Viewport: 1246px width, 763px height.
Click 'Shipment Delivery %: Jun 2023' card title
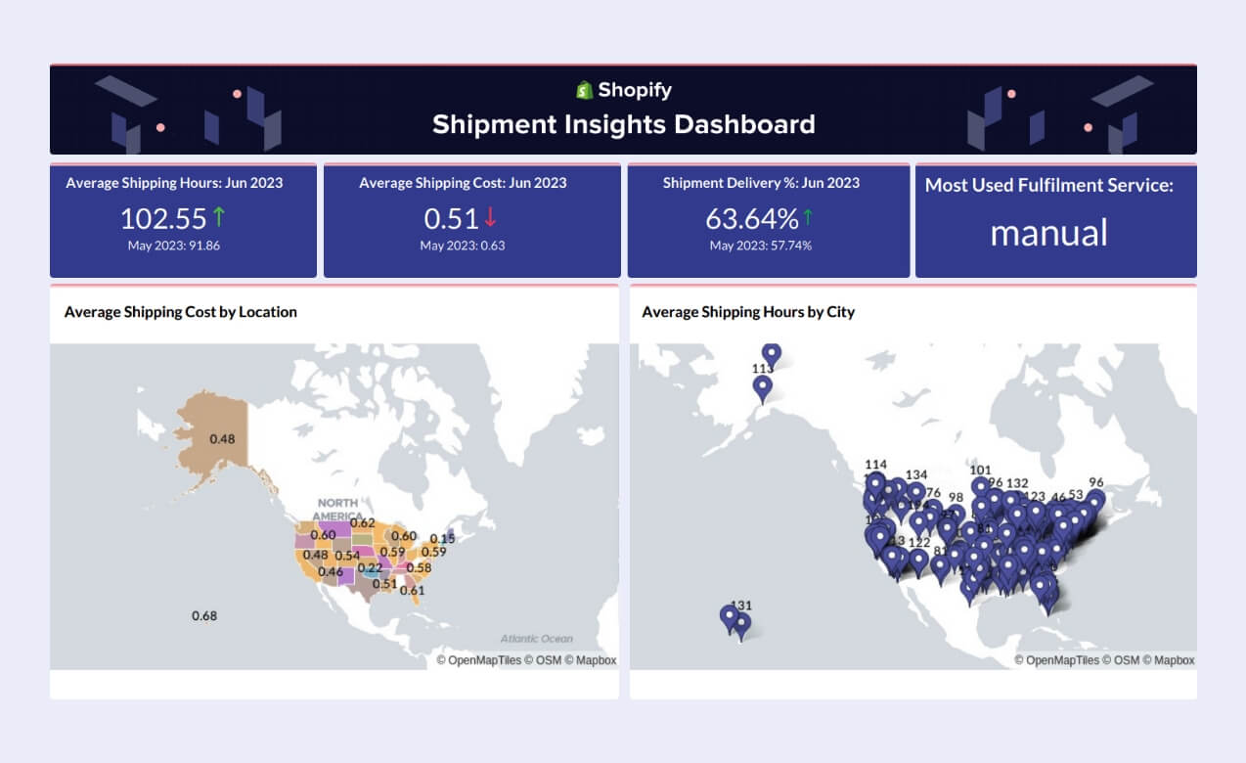[761, 183]
